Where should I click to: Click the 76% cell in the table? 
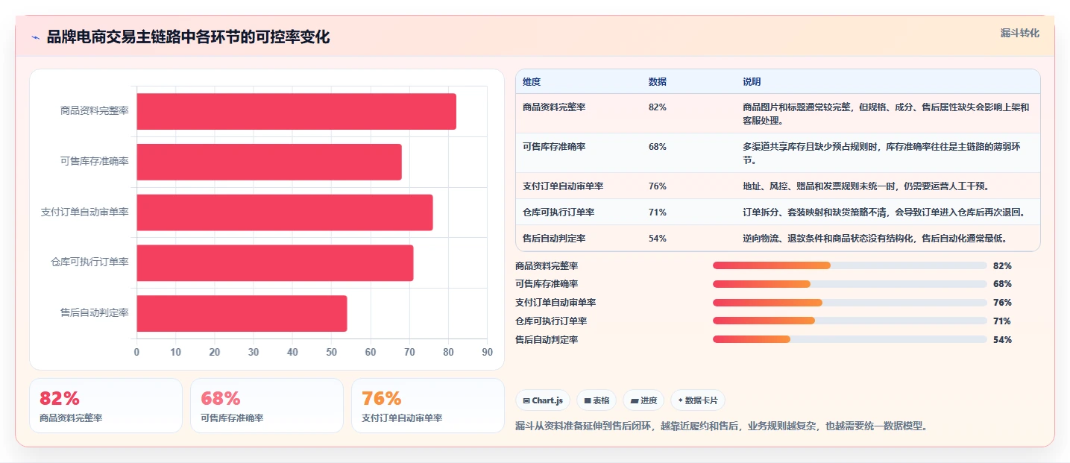pyautogui.click(x=658, y=186)
